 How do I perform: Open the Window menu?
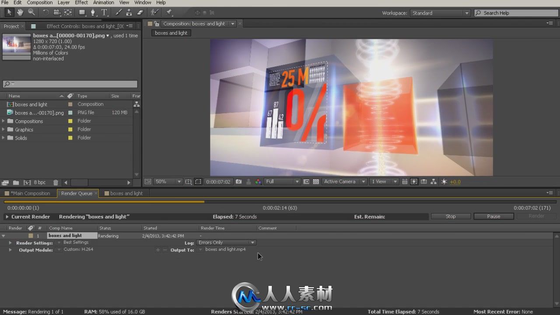(143, 3)
